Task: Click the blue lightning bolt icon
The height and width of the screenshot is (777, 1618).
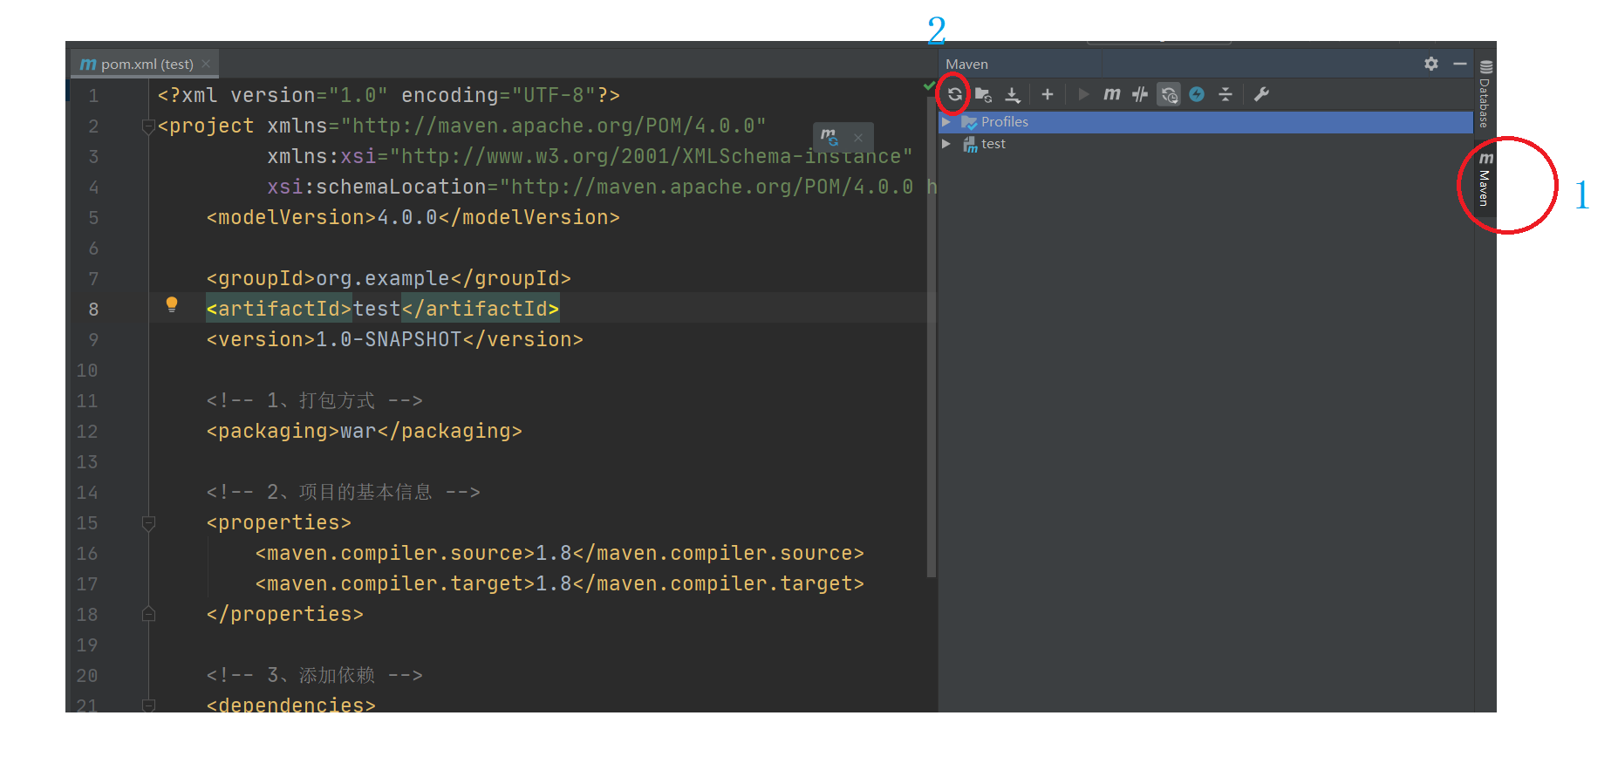Action: point(1197,94)
